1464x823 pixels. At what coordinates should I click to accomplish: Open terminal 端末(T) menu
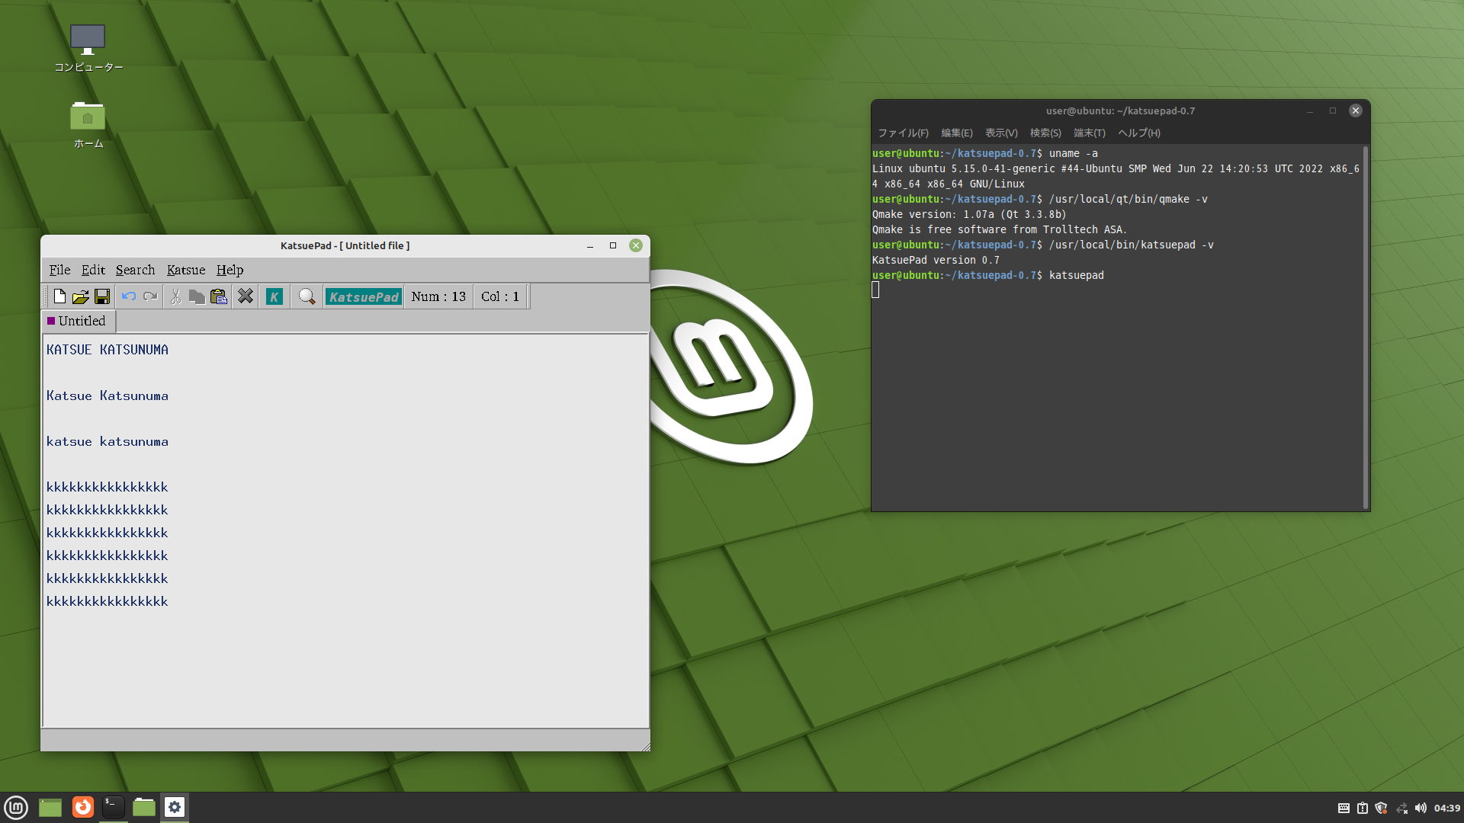tap(1090, 133)
